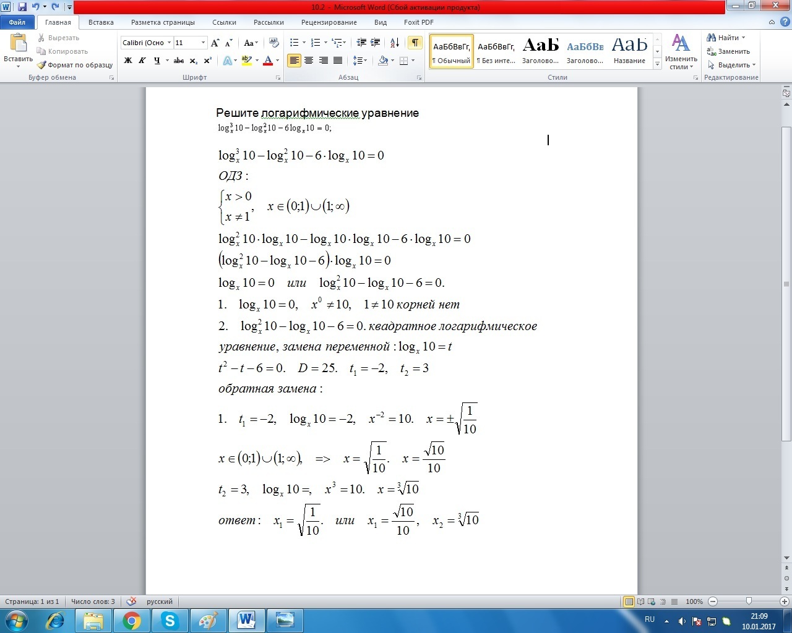Click Формат по образцу (Format Painter)

[75, 65]
